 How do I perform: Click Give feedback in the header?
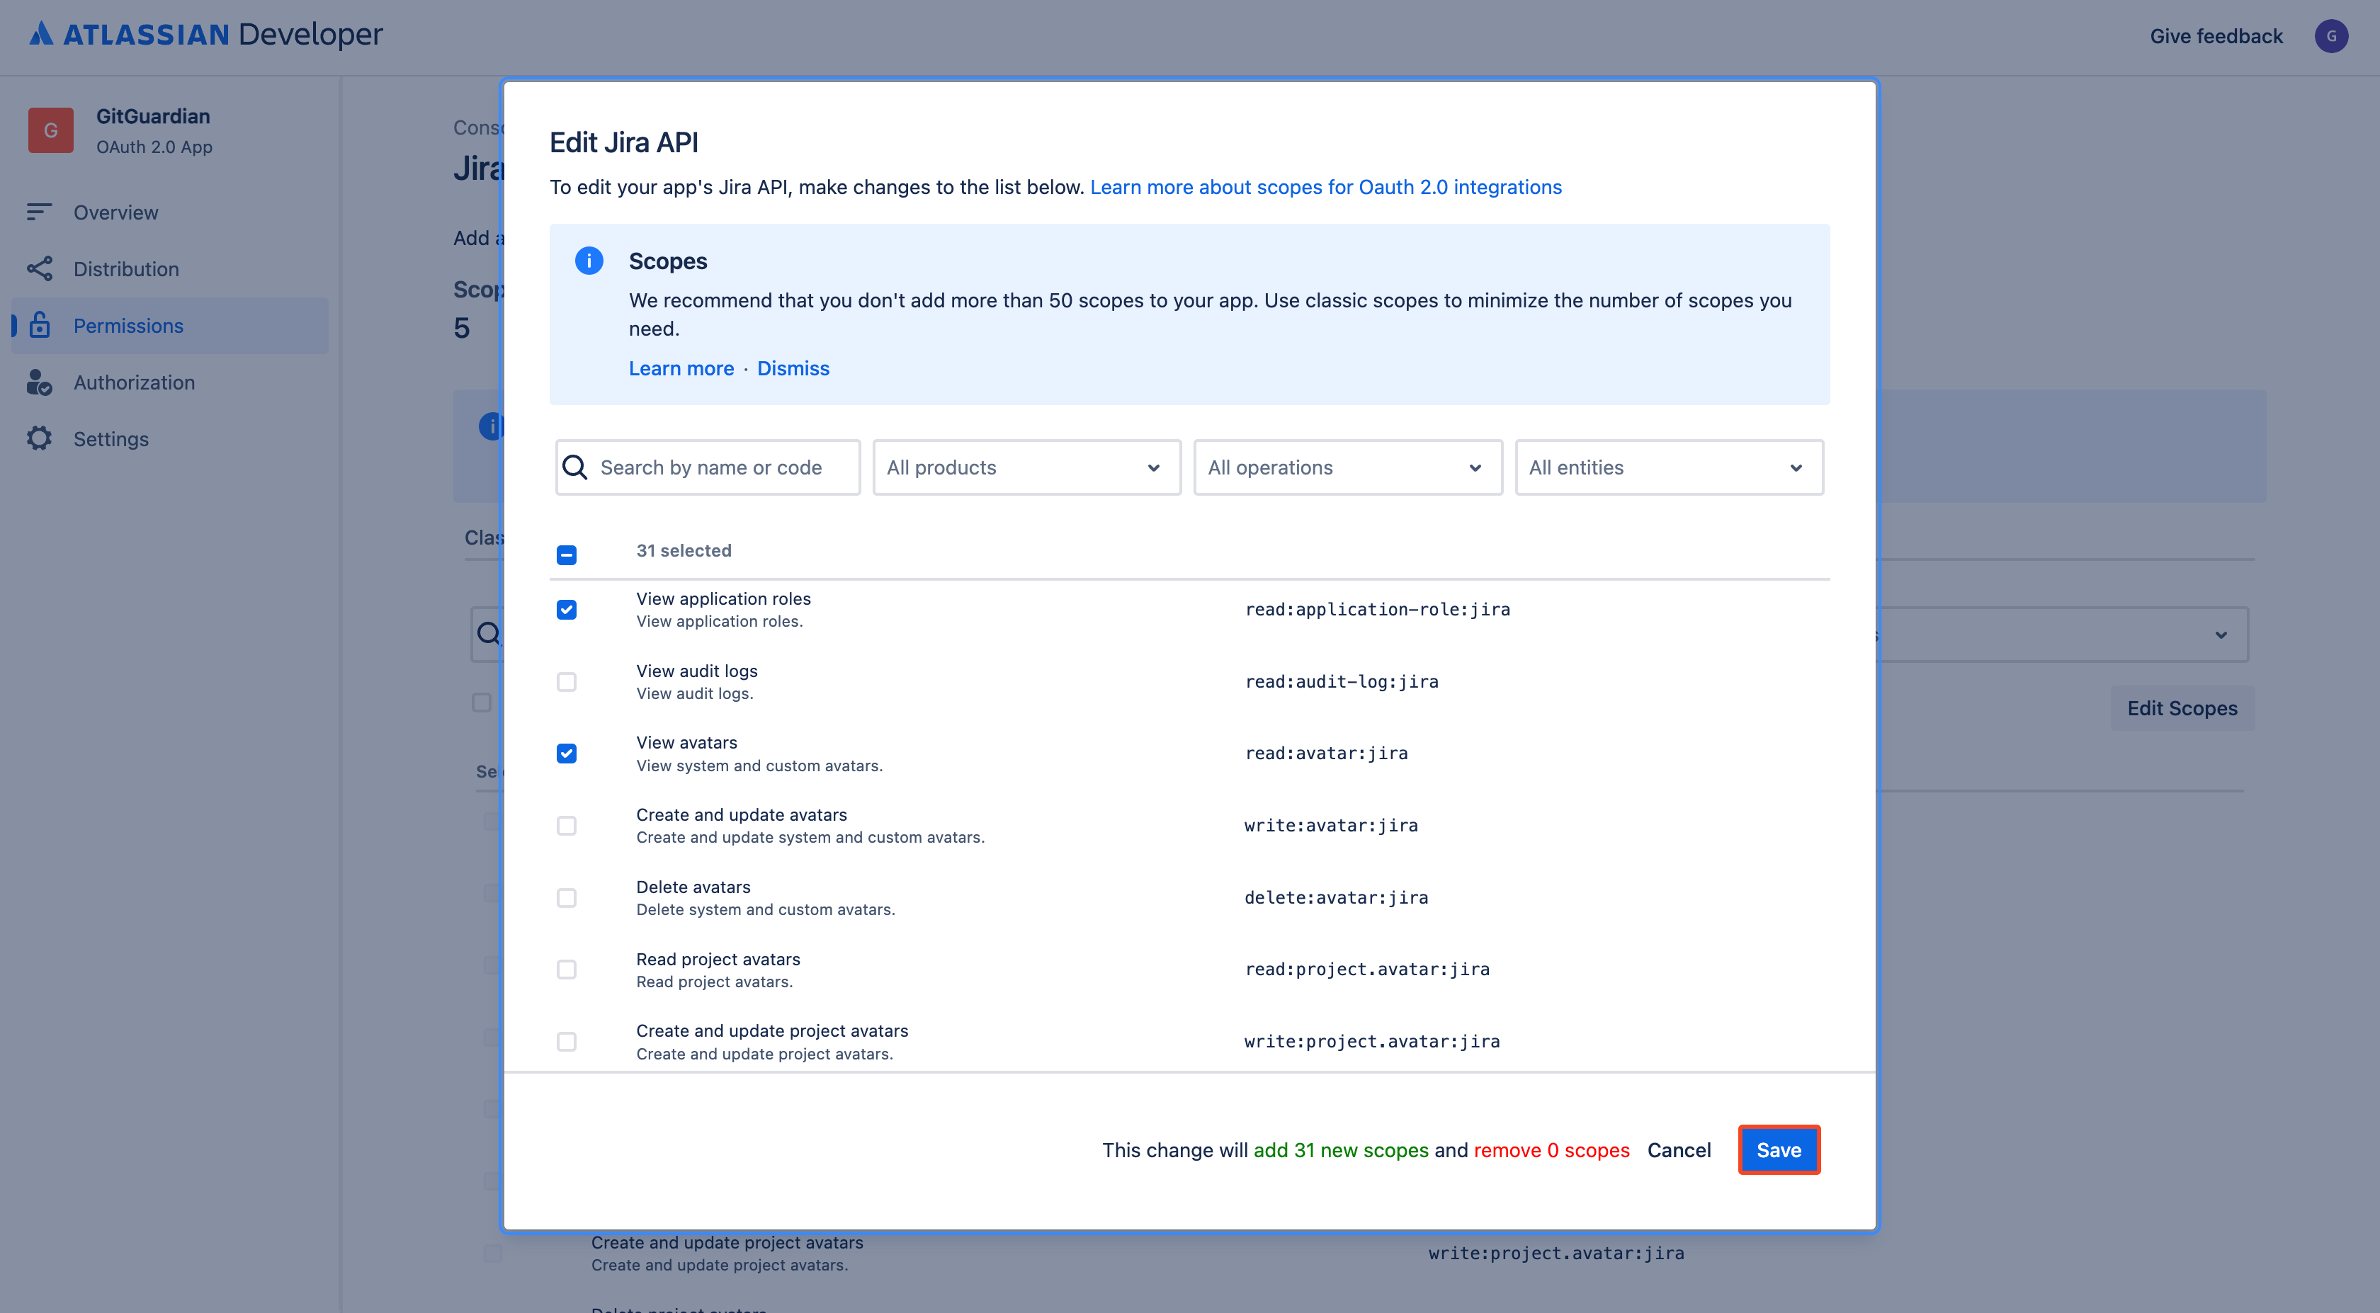click(x=2216, y=36)
